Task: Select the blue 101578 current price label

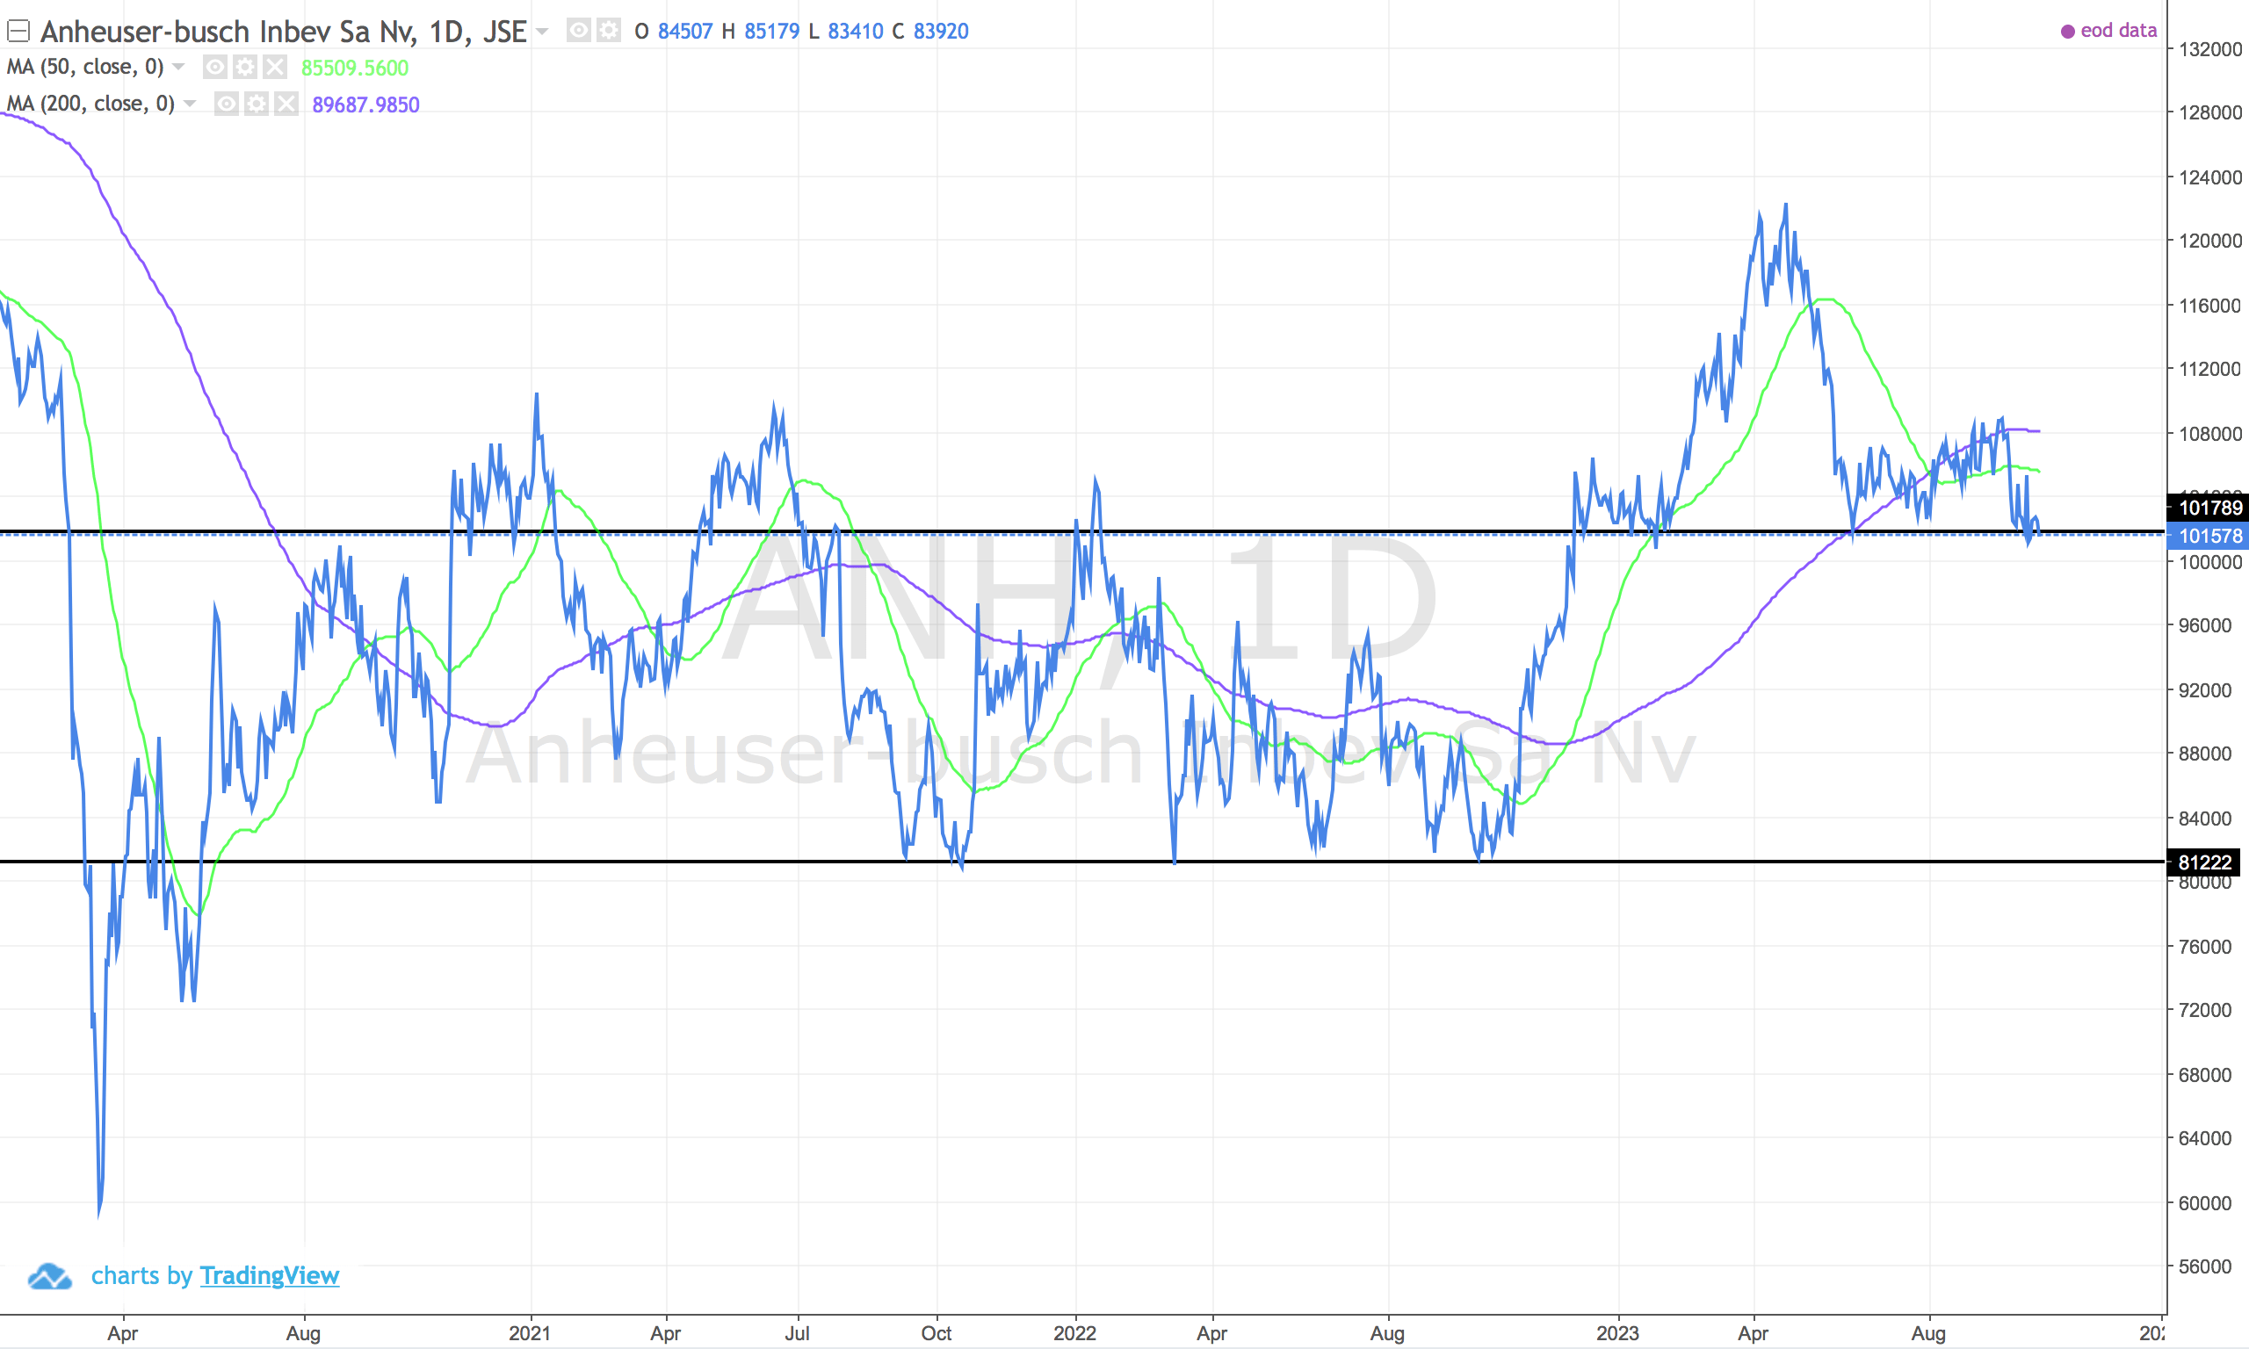Action: 2207,536
